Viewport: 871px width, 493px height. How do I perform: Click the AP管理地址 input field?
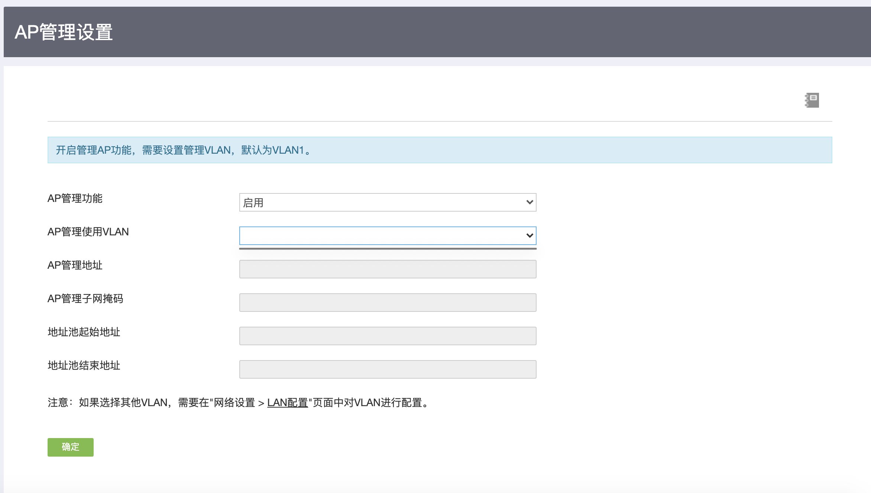click(388, 269)
